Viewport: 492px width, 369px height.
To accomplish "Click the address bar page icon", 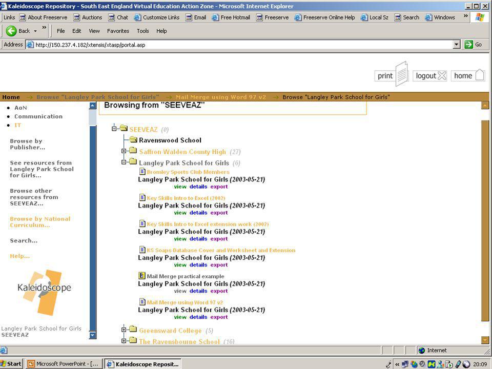I will click(30, 45).
